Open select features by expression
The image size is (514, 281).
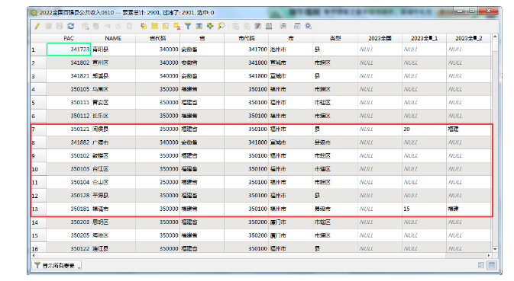click(144, 26)
